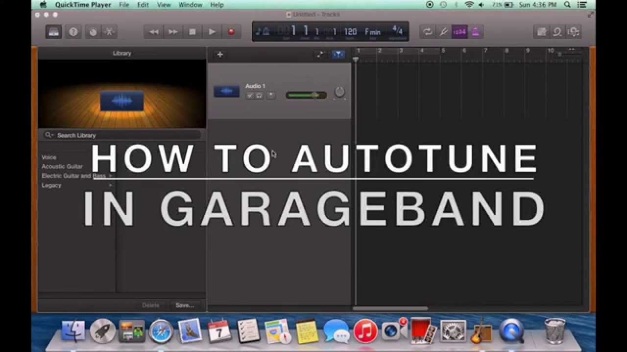This screenshot has height=352, width=627.
Task: Open the File menu
Action: (x=124, y=4)
